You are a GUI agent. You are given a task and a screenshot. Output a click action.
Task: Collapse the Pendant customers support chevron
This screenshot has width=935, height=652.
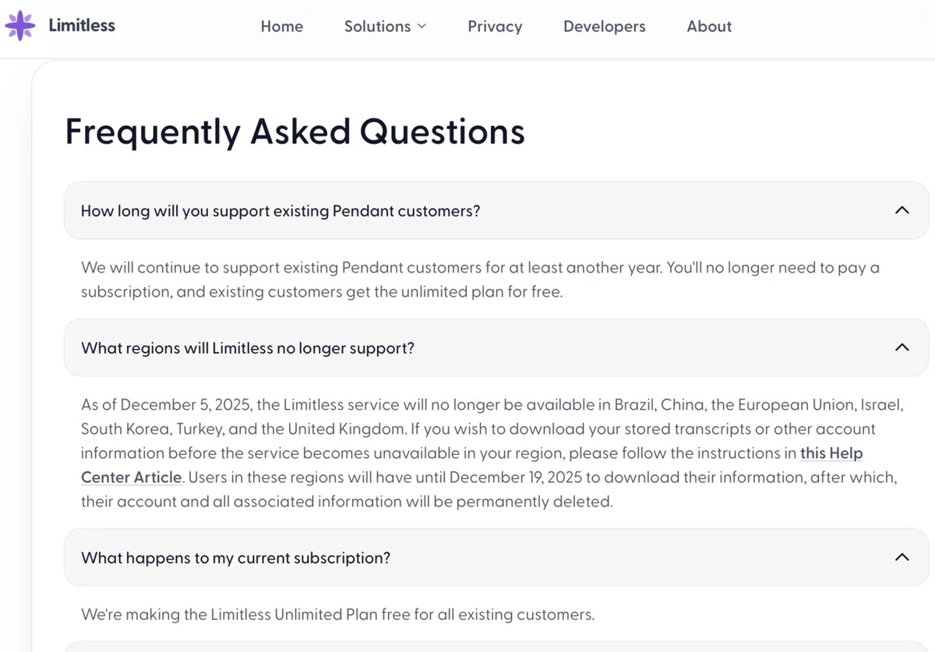pyautogui.click(x=901, y=210)
